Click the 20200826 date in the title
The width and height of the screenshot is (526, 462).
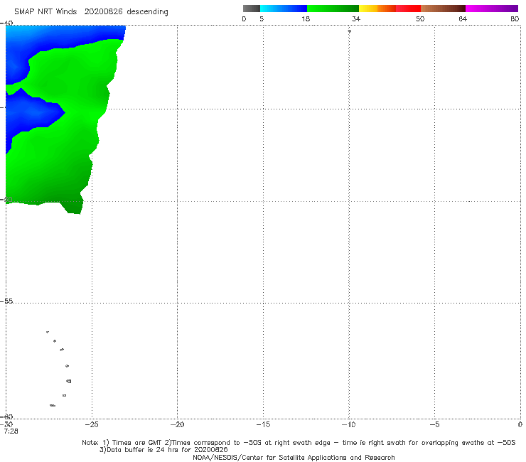click(103, 12)
